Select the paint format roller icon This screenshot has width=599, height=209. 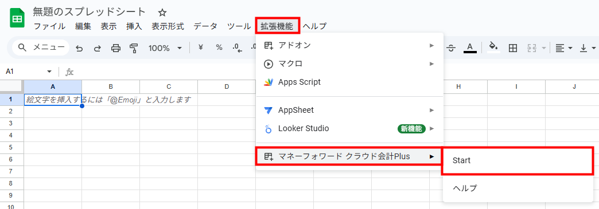133,48
